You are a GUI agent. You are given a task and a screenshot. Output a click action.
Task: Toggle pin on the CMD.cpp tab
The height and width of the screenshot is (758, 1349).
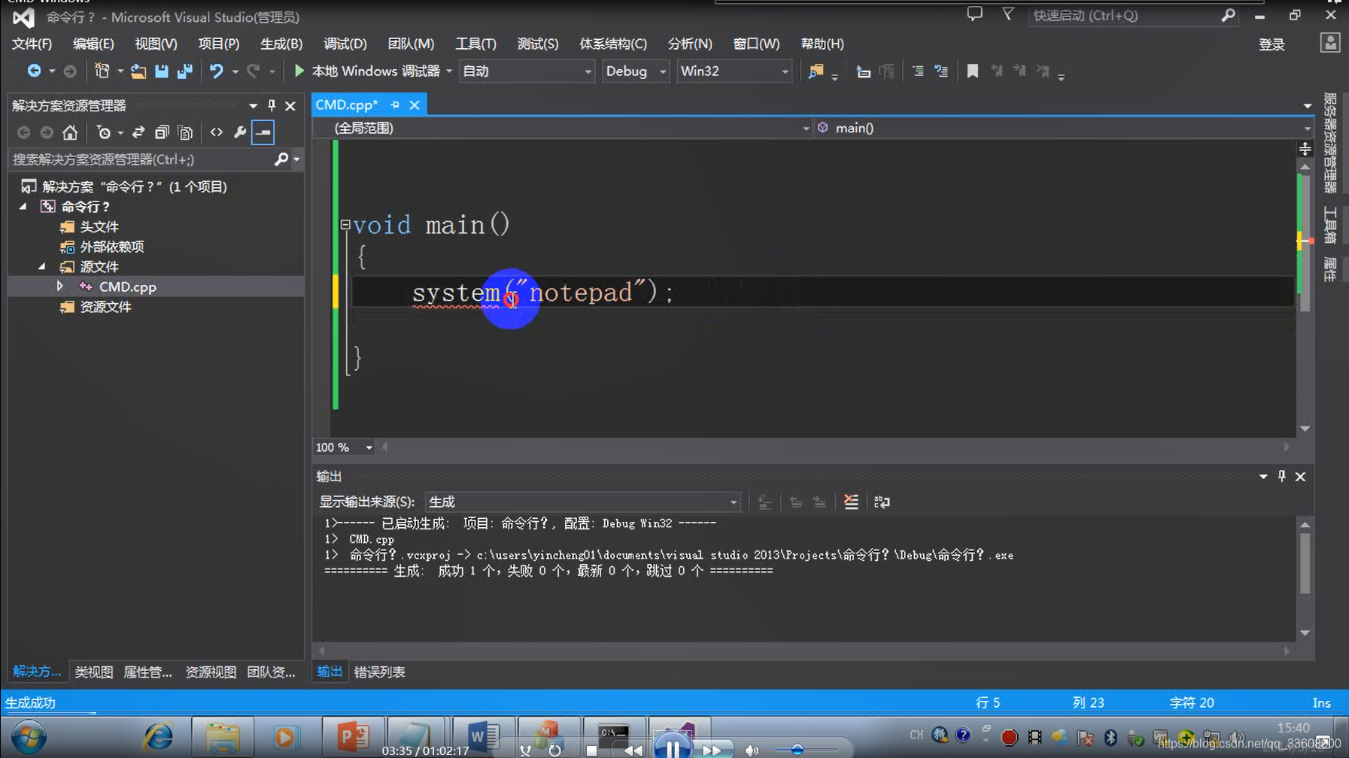tap(395, 105)
